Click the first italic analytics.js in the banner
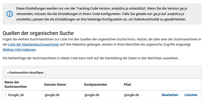Viewport: 204px width, 102px height. tap(120, 9)
